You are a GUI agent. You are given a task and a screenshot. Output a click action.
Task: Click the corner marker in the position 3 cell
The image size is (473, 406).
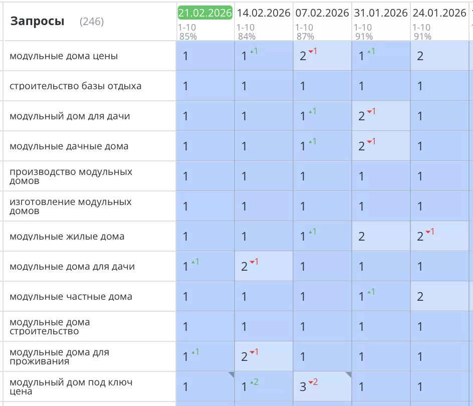348,374
